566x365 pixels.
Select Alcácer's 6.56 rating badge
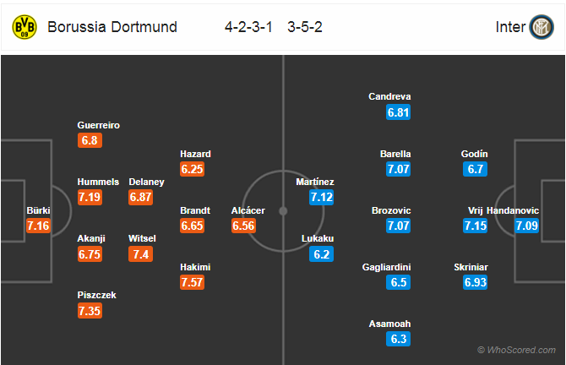243,226
